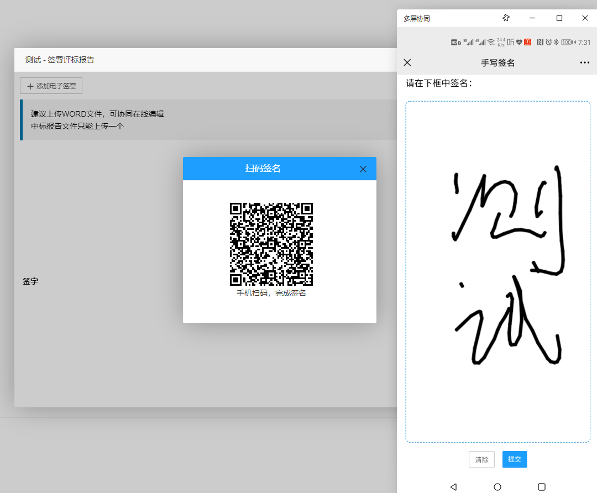Click the phone NFC status icon

click(x=540, y=42)
